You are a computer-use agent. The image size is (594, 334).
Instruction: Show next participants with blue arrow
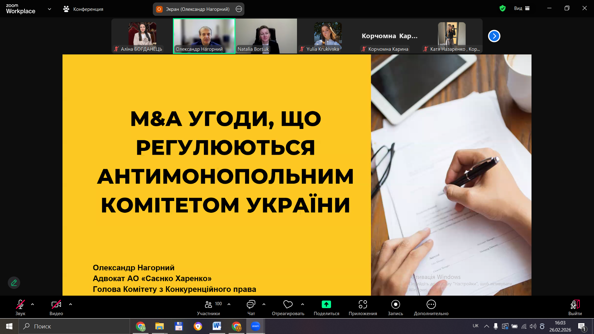494,36
